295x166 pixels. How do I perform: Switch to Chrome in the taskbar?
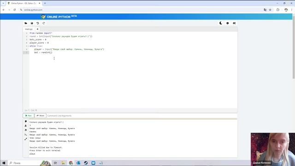pos(71,163)
